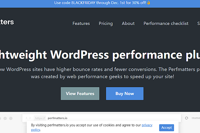Open the Performance checklist link

tap(166, 23)
